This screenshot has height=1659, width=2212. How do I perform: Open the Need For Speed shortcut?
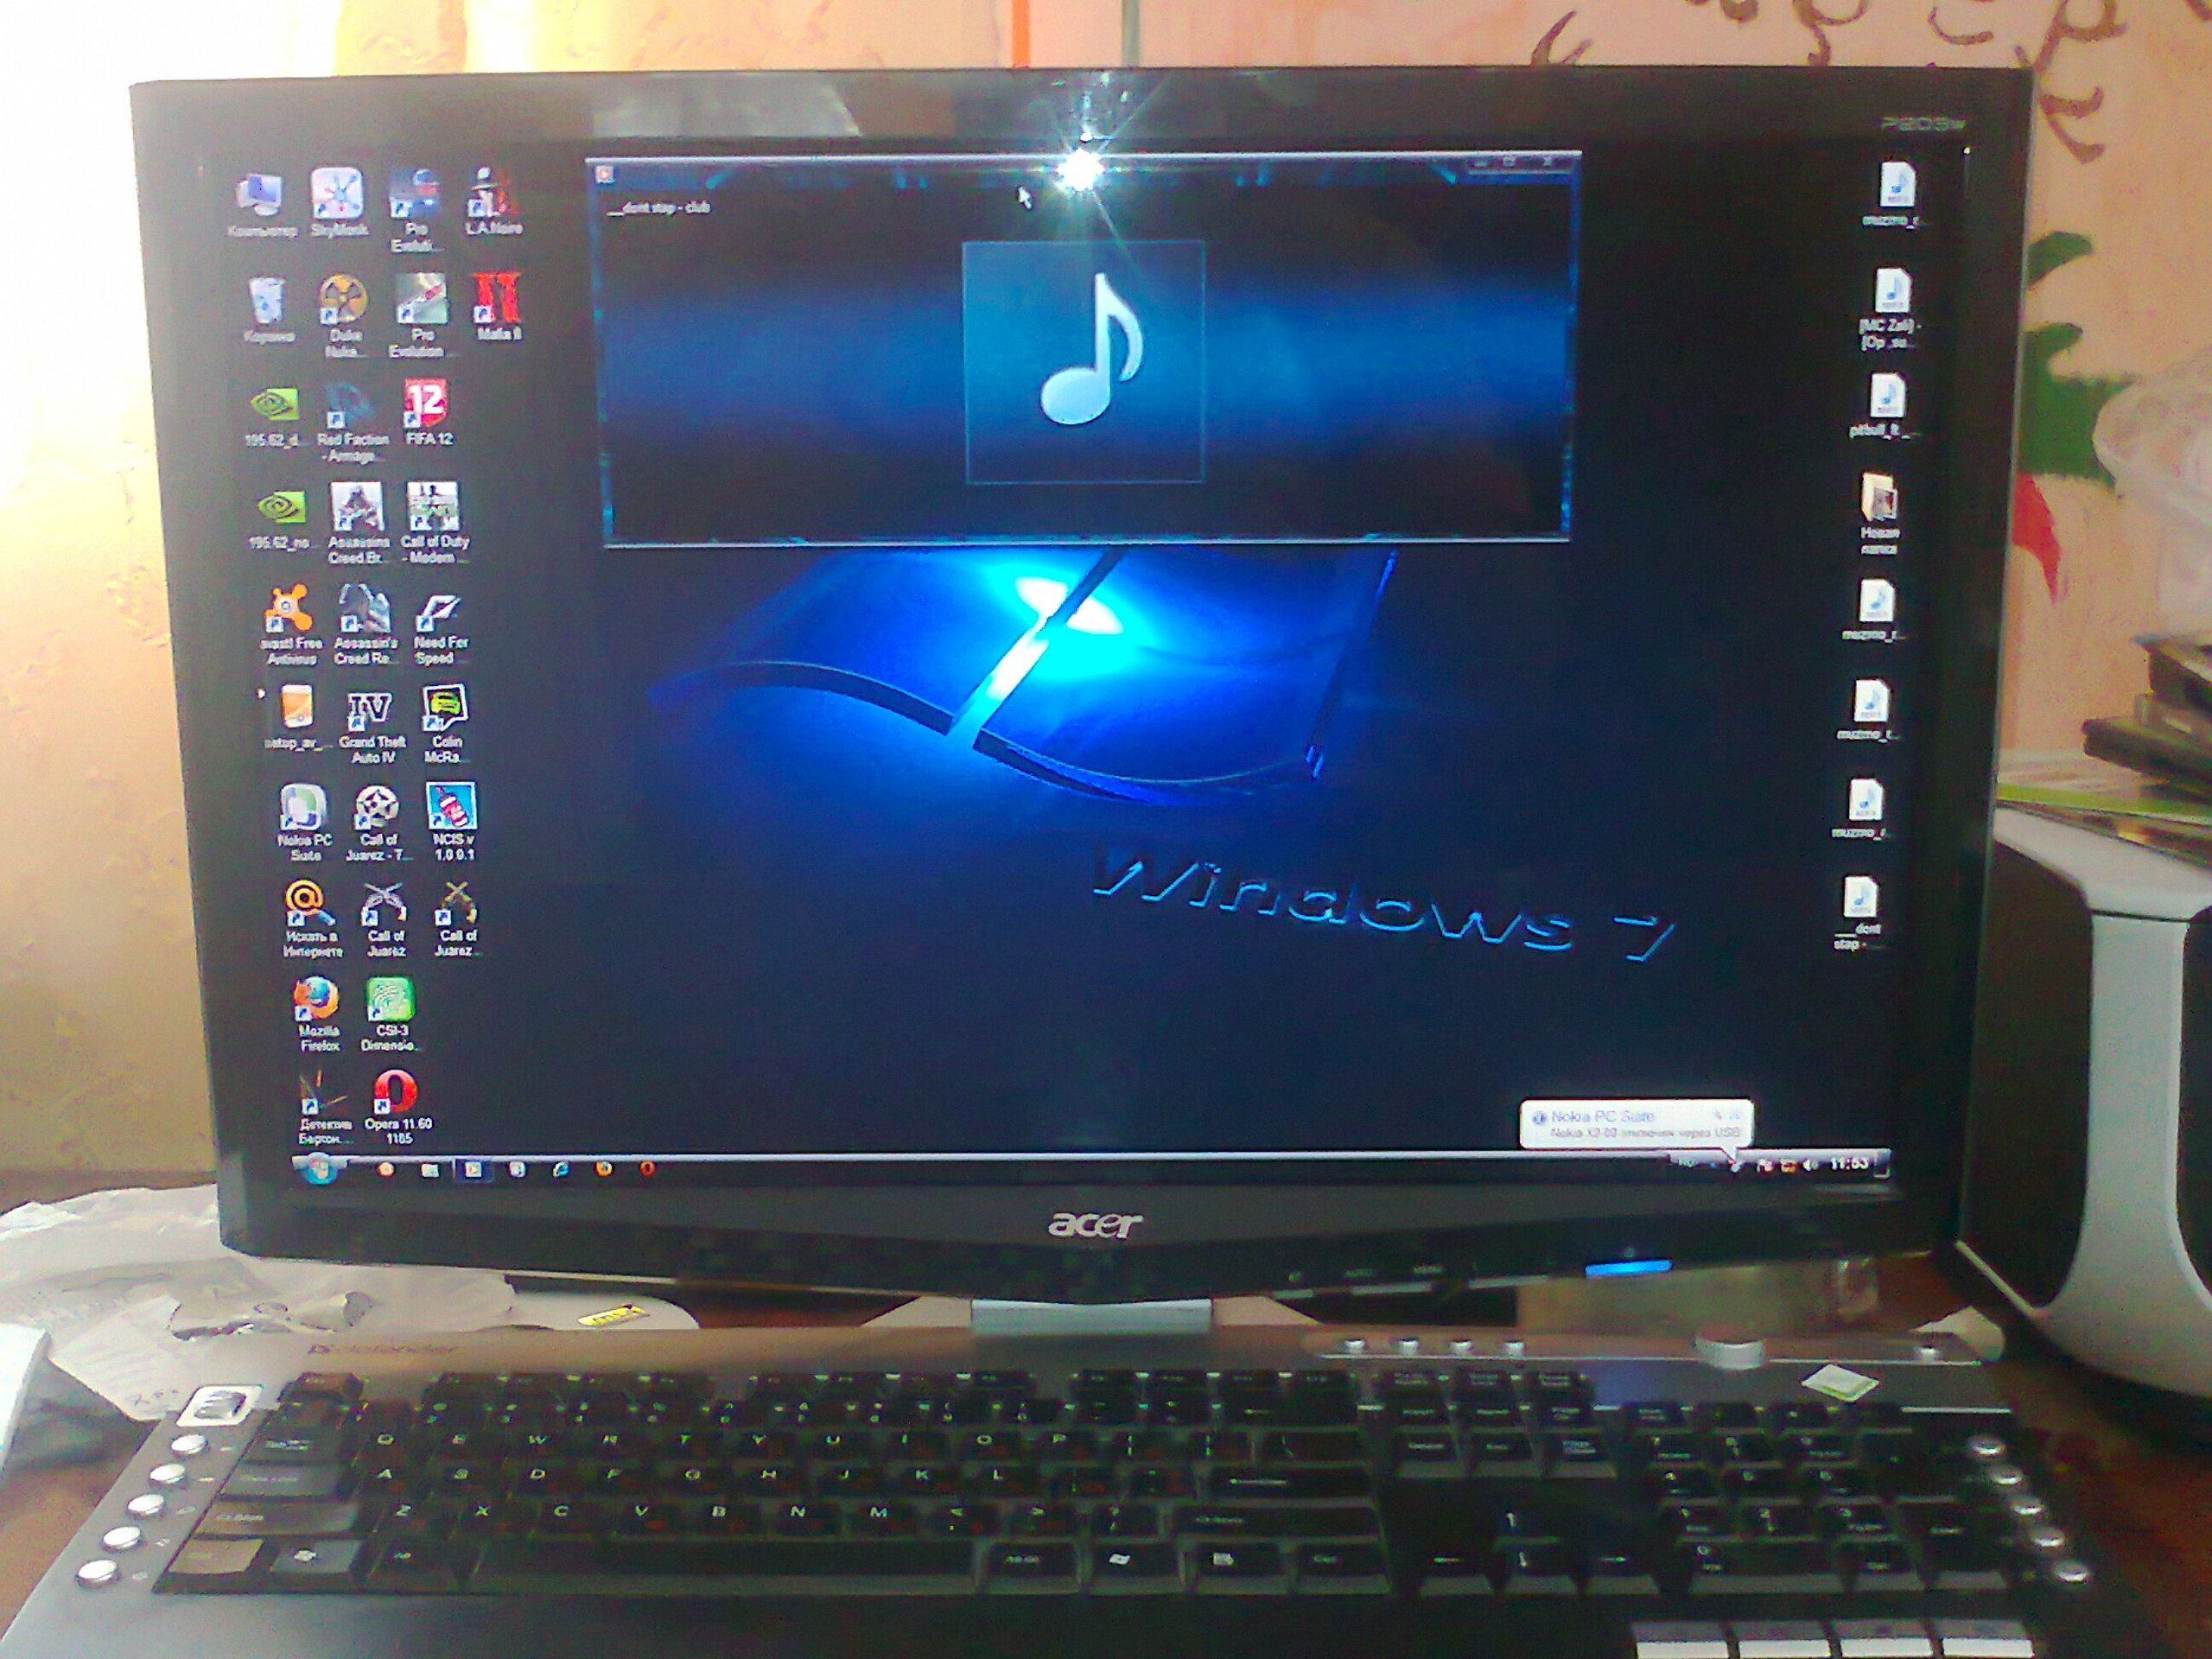click(x=440, y=627)
